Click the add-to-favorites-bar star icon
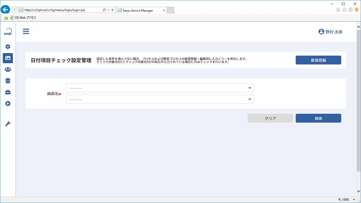The height and width of the screenshot is (203, 361). pyautogui.click(x=6, y=18)
